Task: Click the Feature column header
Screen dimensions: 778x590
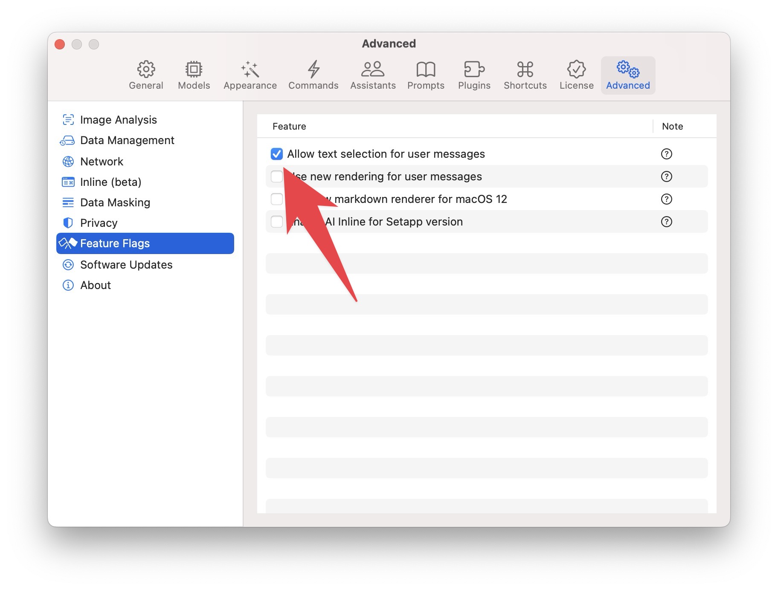Action: pyautogui.click(x=289, y=126)
